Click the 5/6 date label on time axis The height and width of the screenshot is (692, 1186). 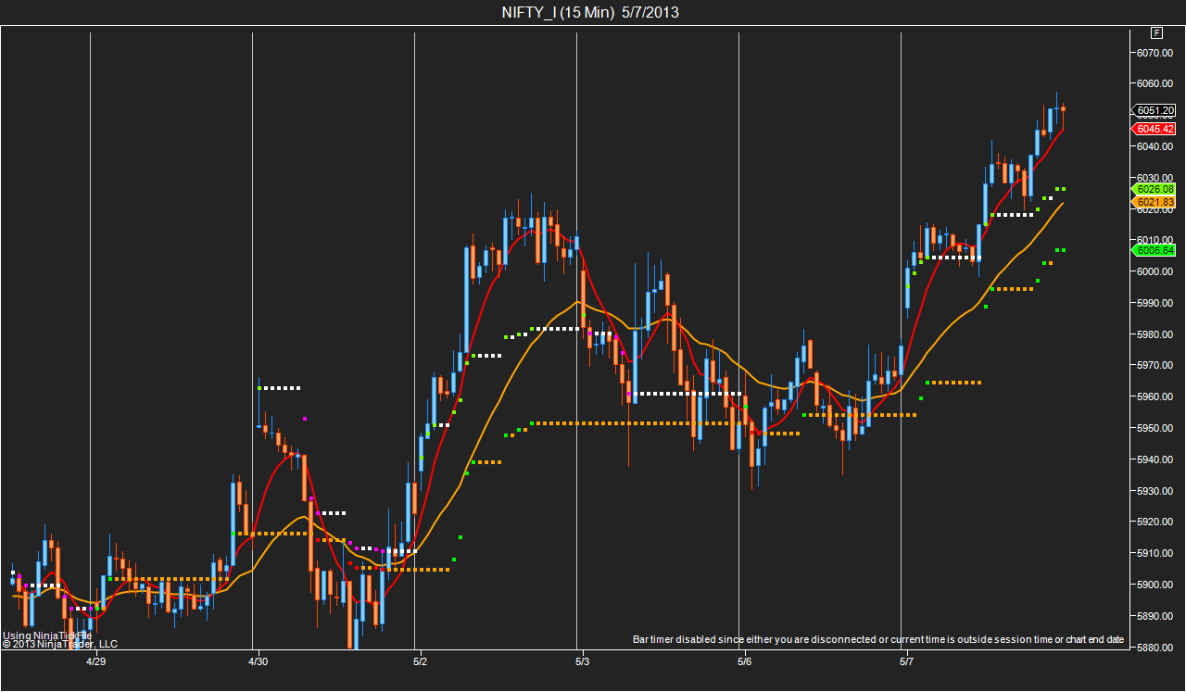click(x=744, y=662)
